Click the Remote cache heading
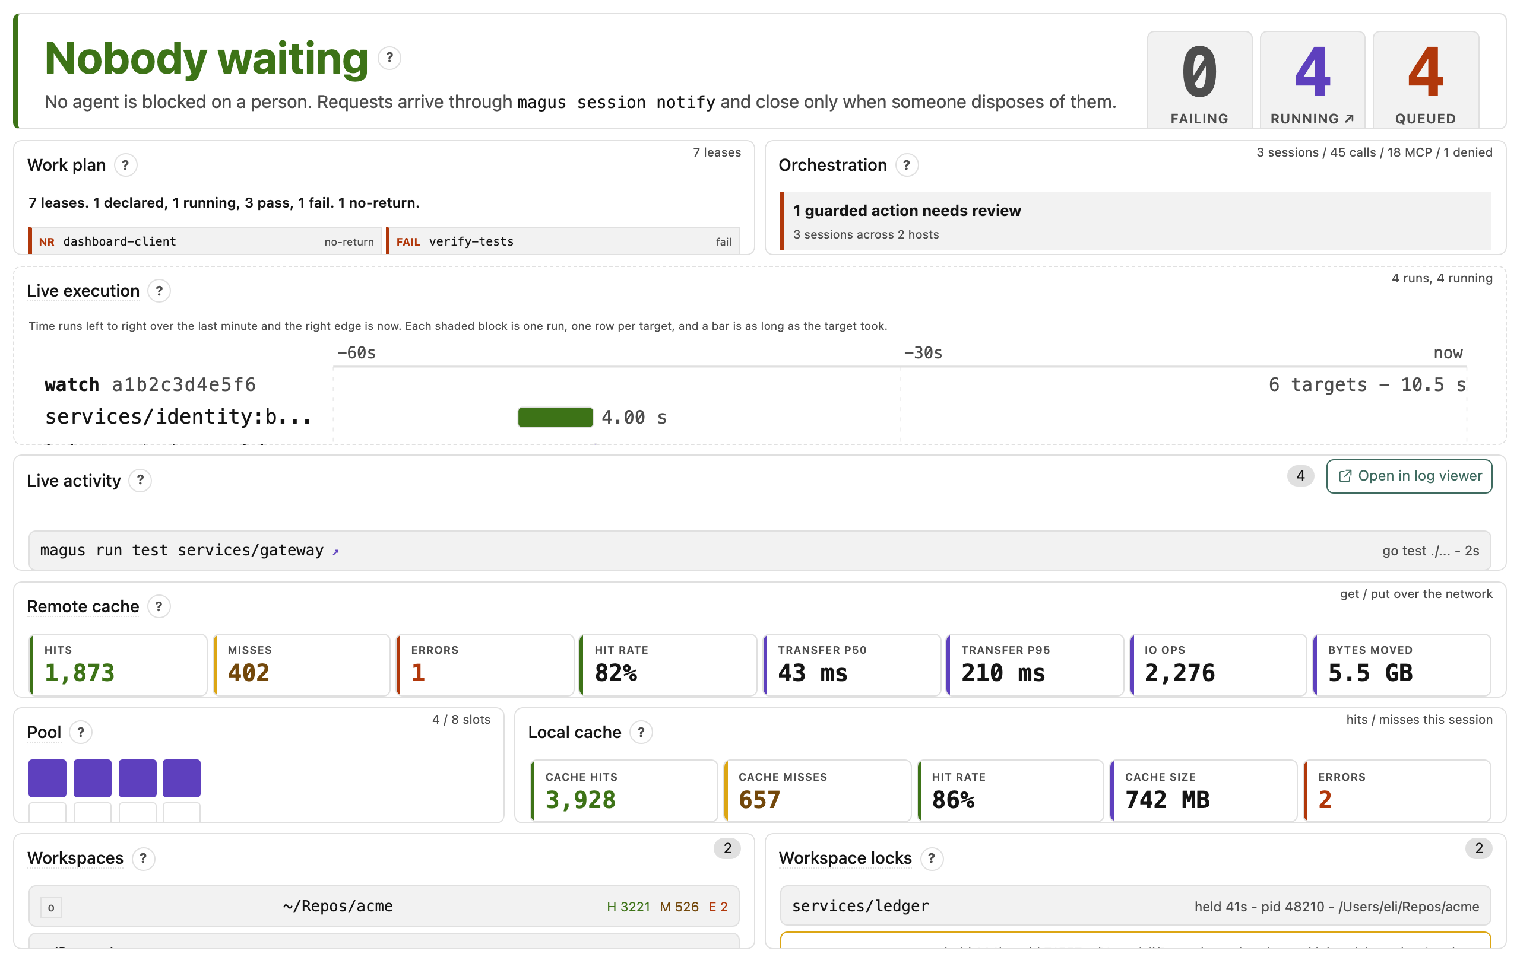Screen dimensions: 1520x973 (83, 607)
